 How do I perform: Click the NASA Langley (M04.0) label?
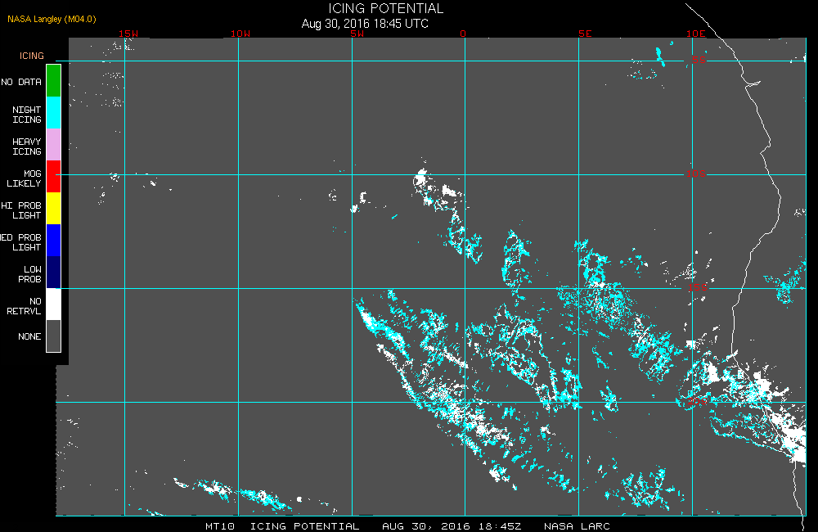pos(52,19)
